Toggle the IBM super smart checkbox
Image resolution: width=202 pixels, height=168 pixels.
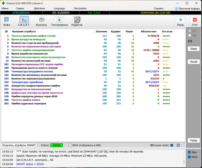[x=172, y=145]
